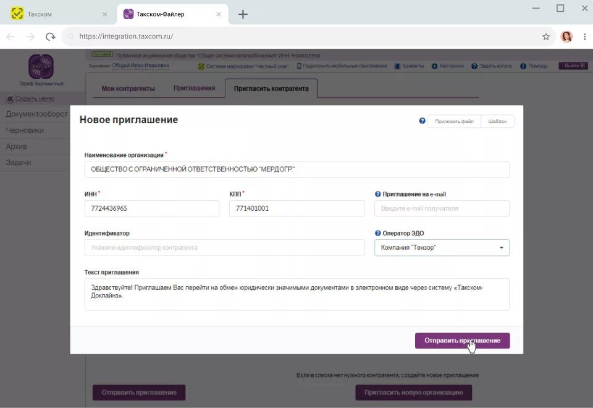Click Пригласить новую организацию button
This screenshot has width=593, height=408.
(x=414, y=393)
